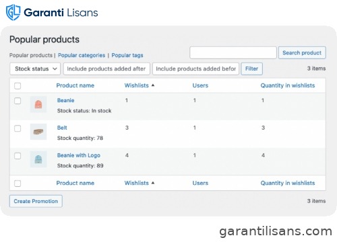
Task: Click 'Stock quantity: 89' text
Action: (x=80, y=165)
